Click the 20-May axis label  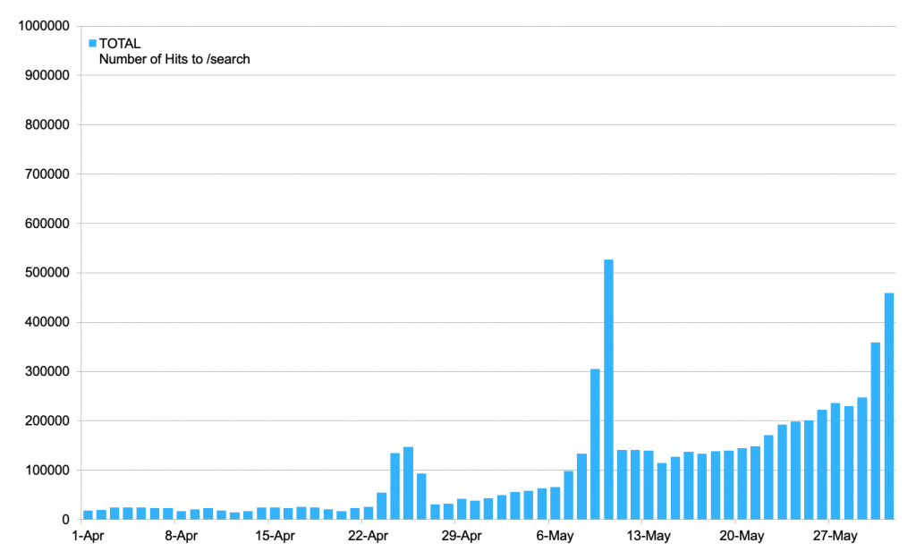(742, 535)
